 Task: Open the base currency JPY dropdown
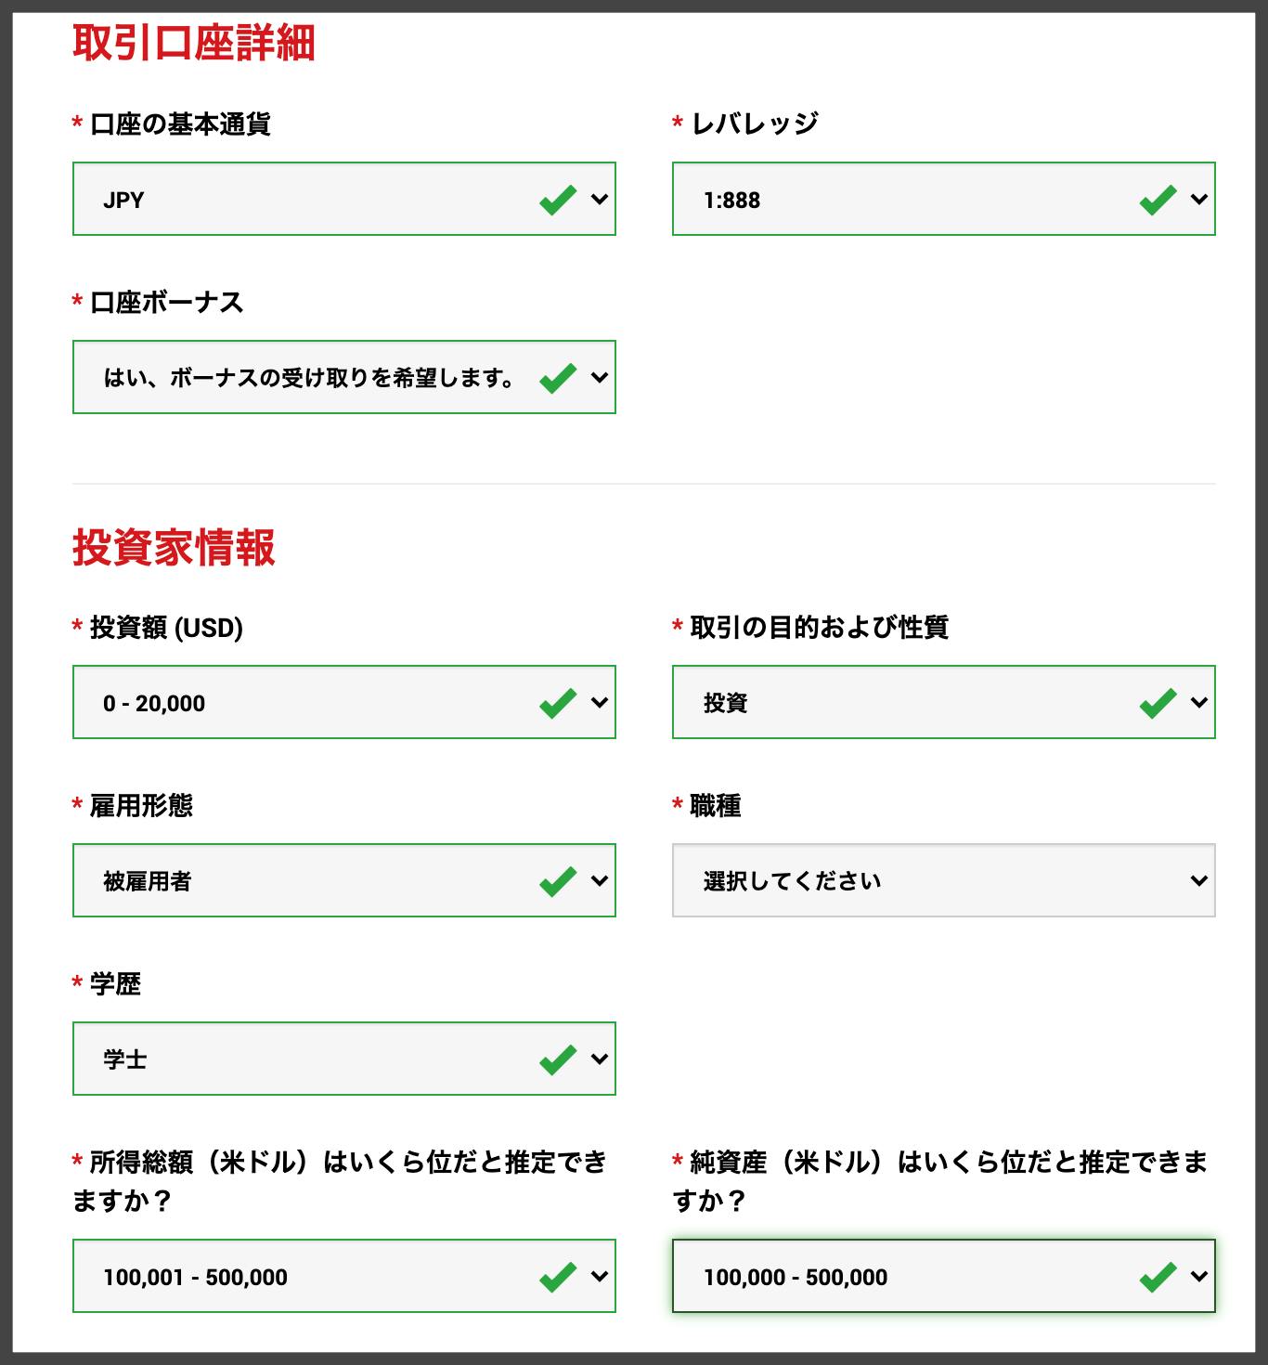click(344, 199)
